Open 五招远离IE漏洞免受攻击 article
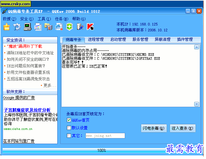206x159 pixels. pyautogui.click(x=28, y=79)
